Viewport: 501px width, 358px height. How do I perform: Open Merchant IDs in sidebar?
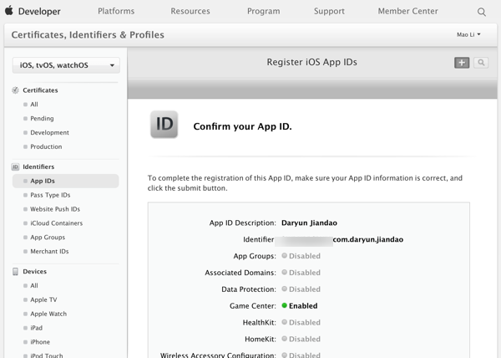tap(49, 251)
